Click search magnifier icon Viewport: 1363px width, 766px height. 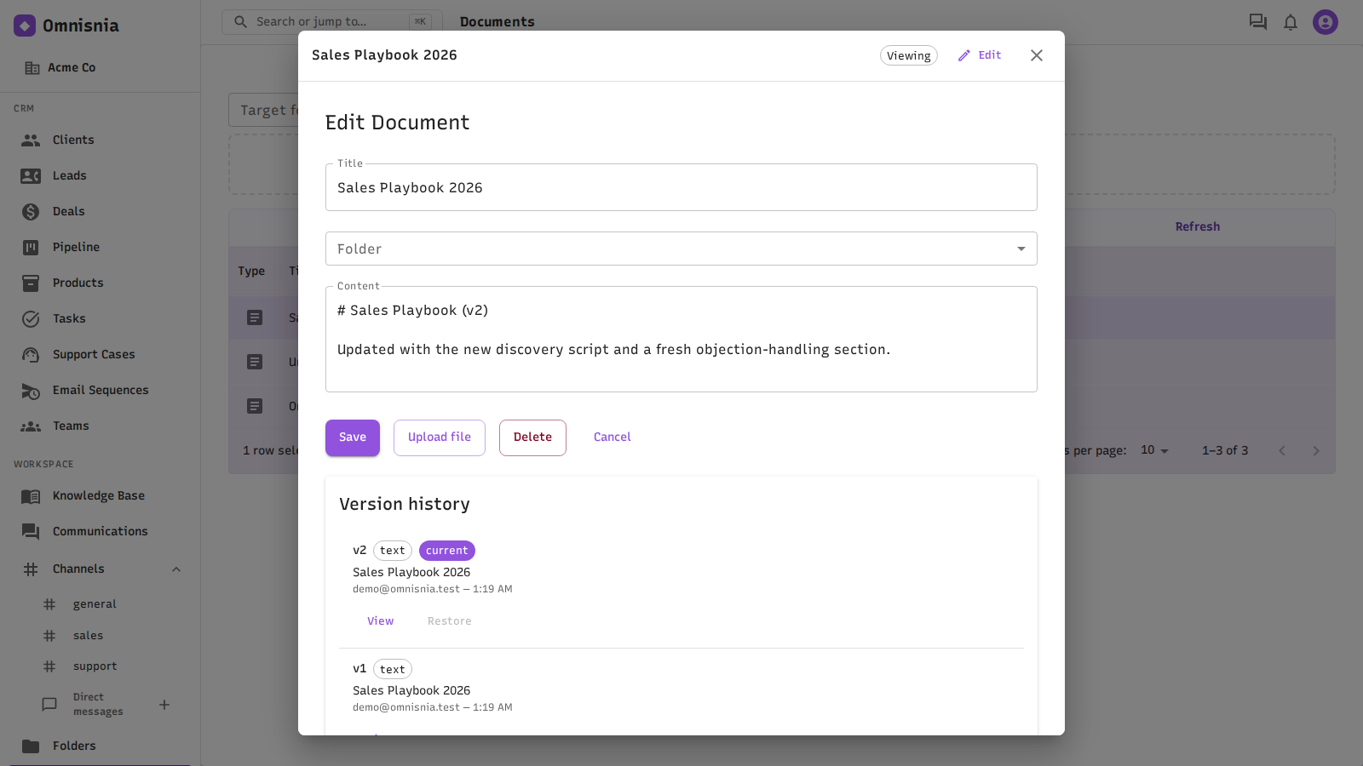pyautogui.click(x=241, y=21)
